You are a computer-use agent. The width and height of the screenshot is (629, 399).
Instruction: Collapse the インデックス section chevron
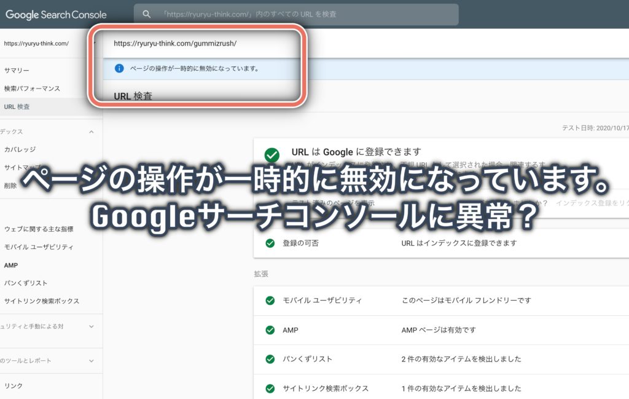[92, 132]
